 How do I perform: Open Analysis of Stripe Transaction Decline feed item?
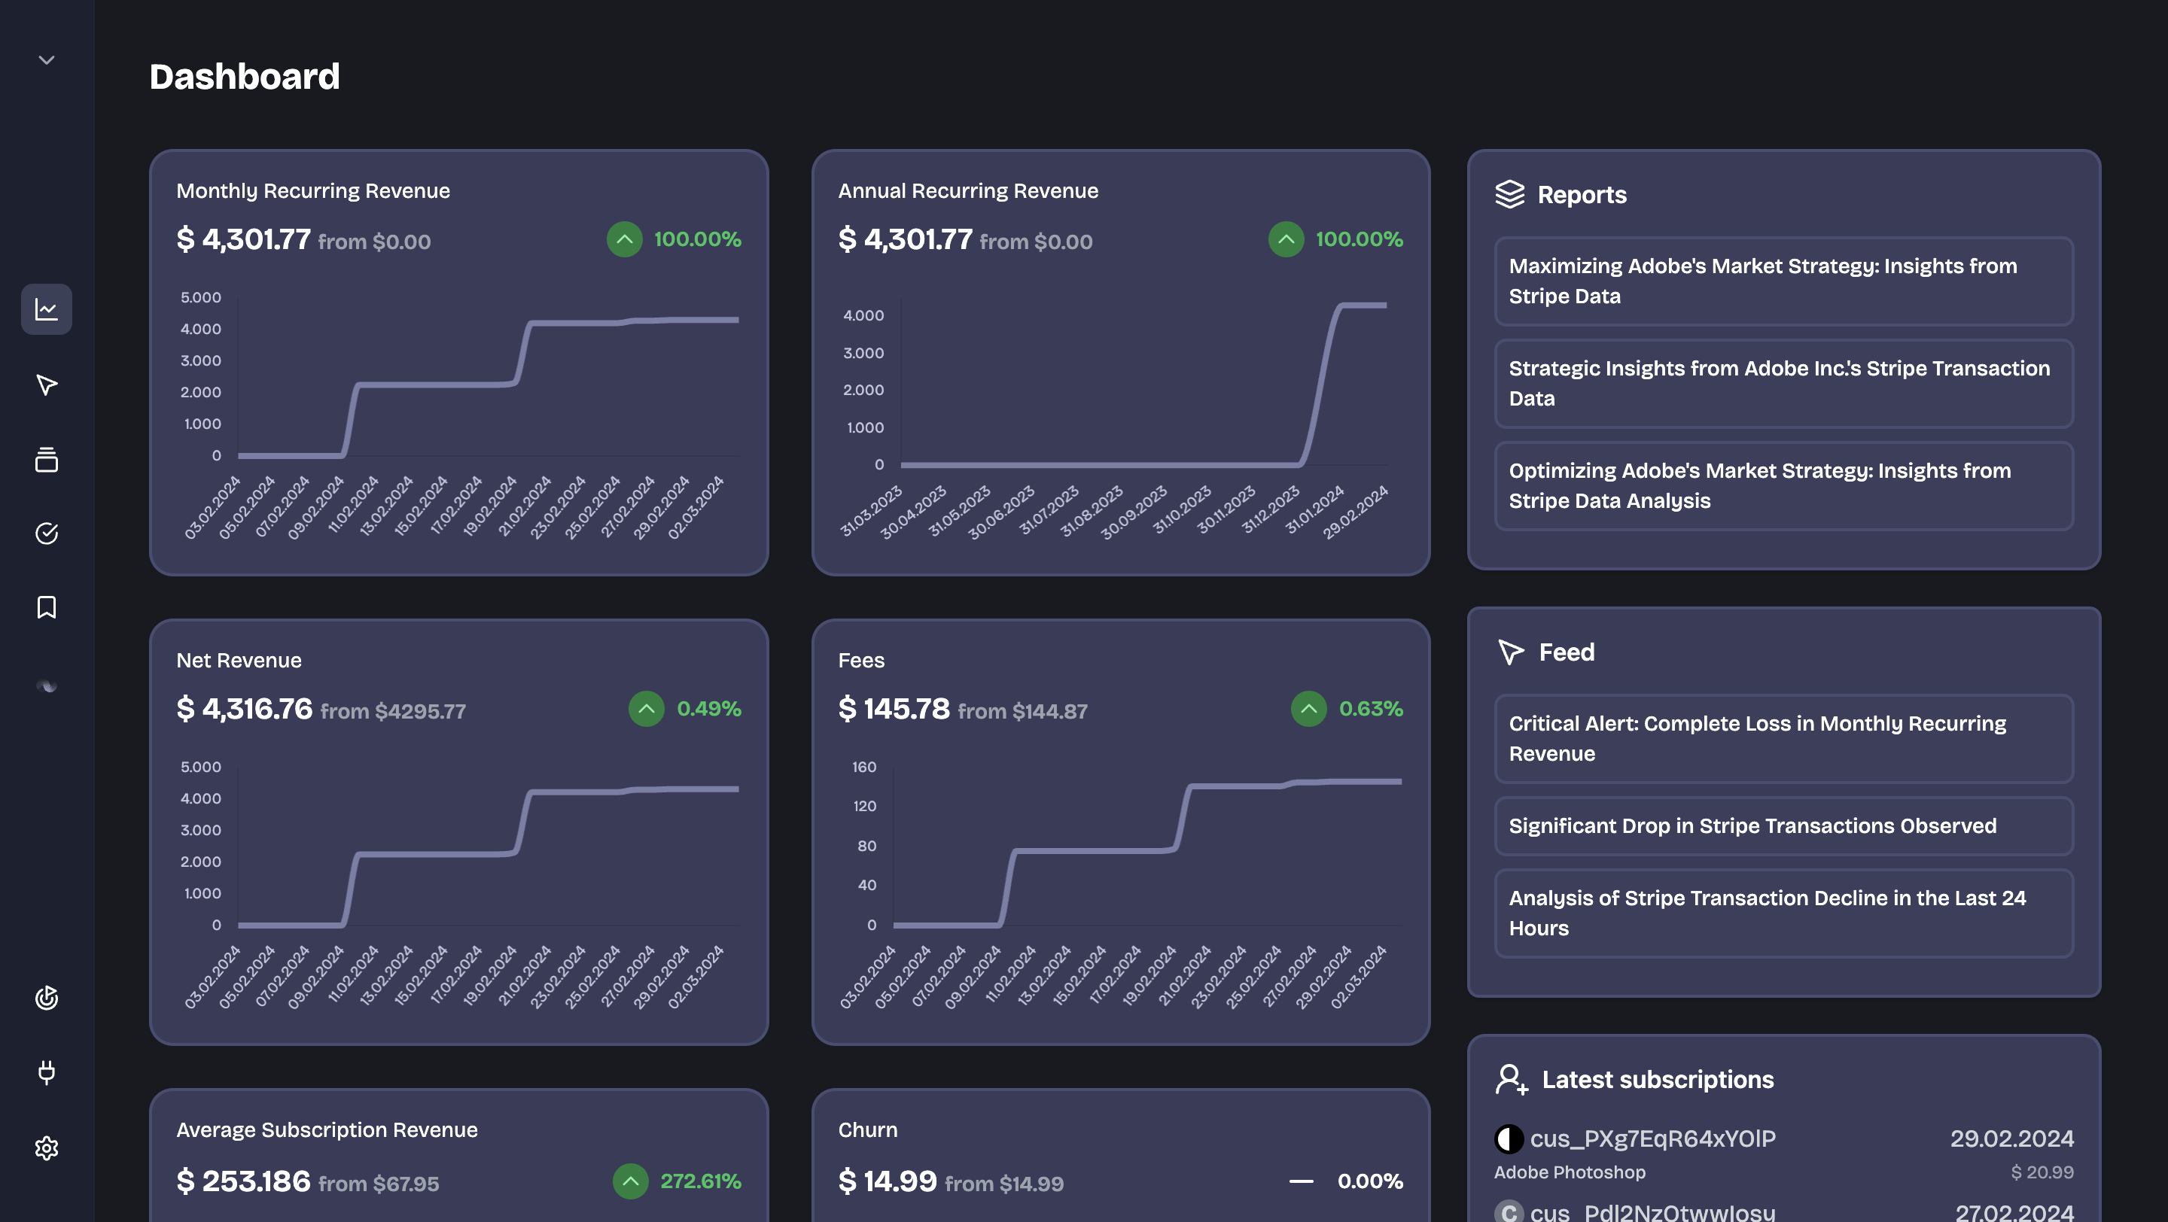[1783, 913]
